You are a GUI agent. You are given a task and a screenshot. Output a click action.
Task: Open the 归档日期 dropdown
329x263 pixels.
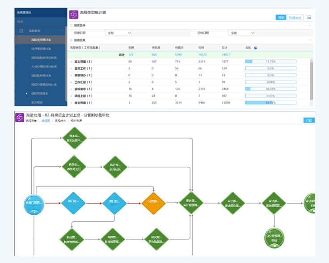tap(242, 33)
